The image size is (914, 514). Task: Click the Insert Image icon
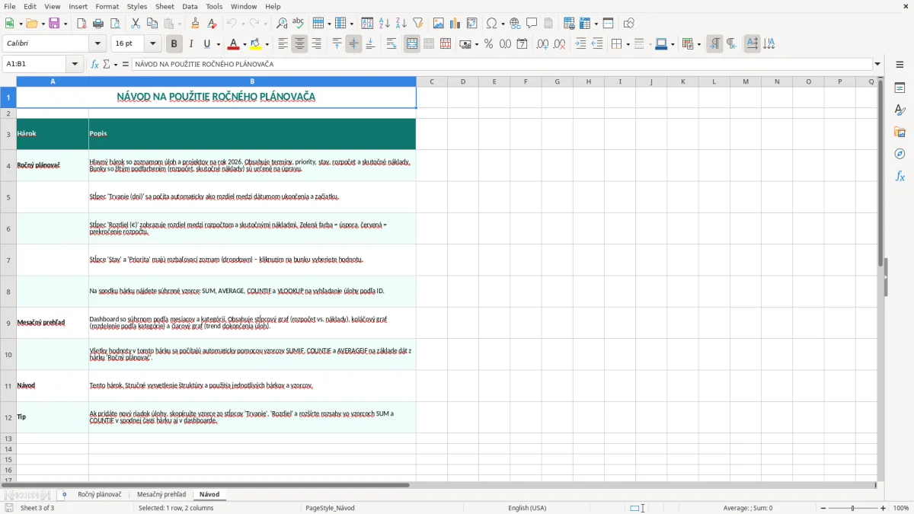[439, 24]
